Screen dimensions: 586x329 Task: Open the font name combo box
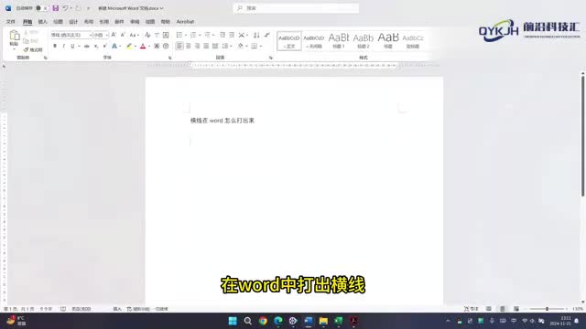point(71,35)
